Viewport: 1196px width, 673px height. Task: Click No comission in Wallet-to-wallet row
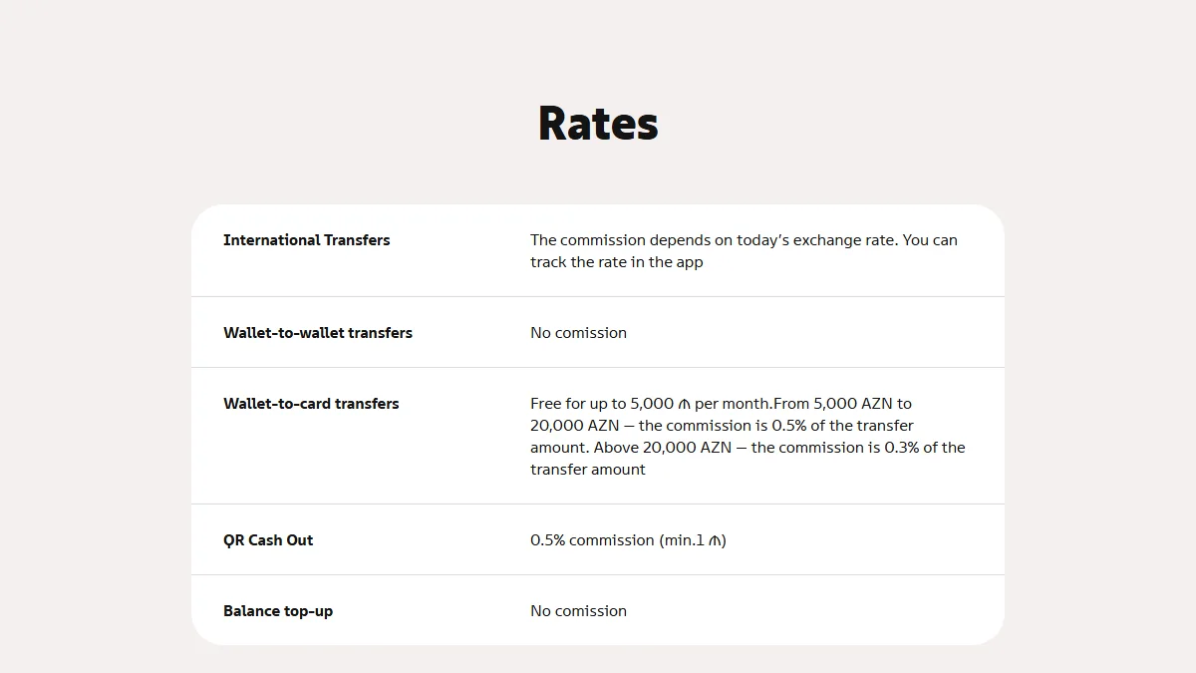pyautogui.click(x=579, y=333)
